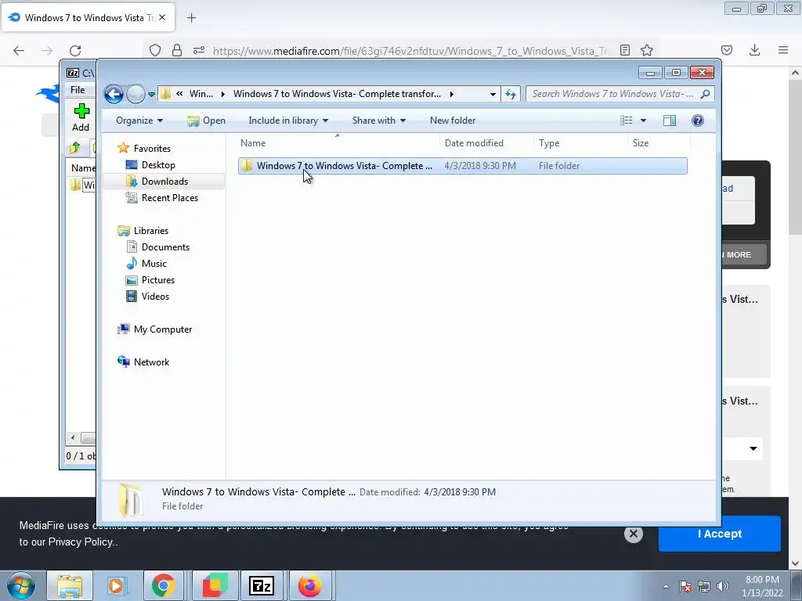The image size is (802, 601).
Task: Open Firefox hamburger menu
Action: 783,50
